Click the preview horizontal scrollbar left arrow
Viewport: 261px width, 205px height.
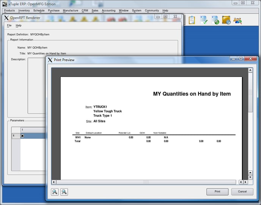54,182
